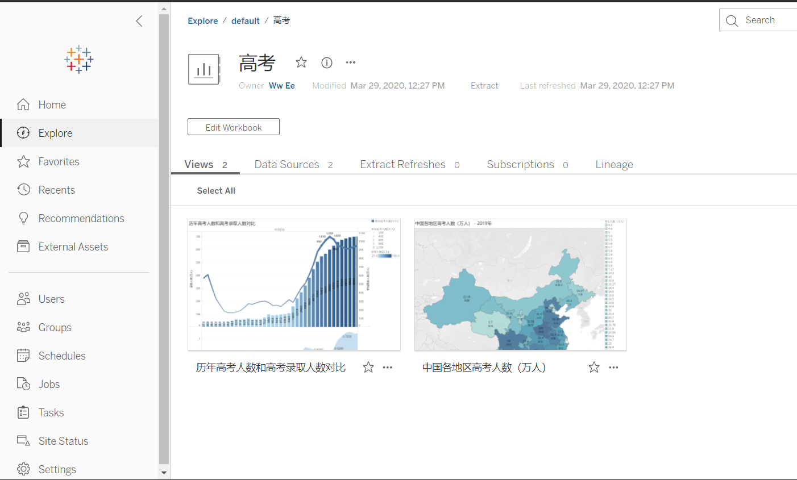Screen dimensions: 797x480
Task: View Site Status
Action: tap(63, 441)
